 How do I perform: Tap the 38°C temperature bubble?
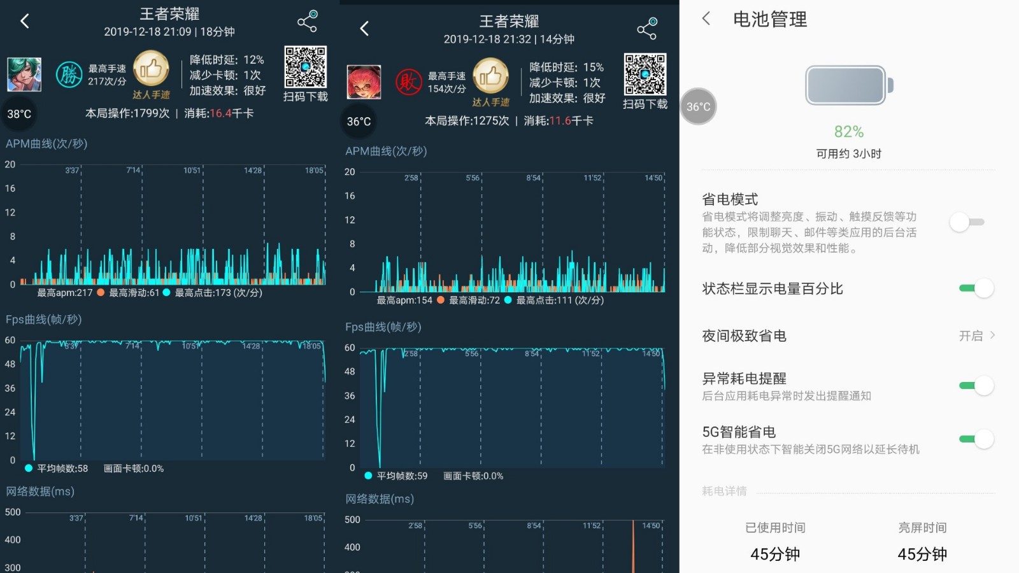[x=19, y=114]
